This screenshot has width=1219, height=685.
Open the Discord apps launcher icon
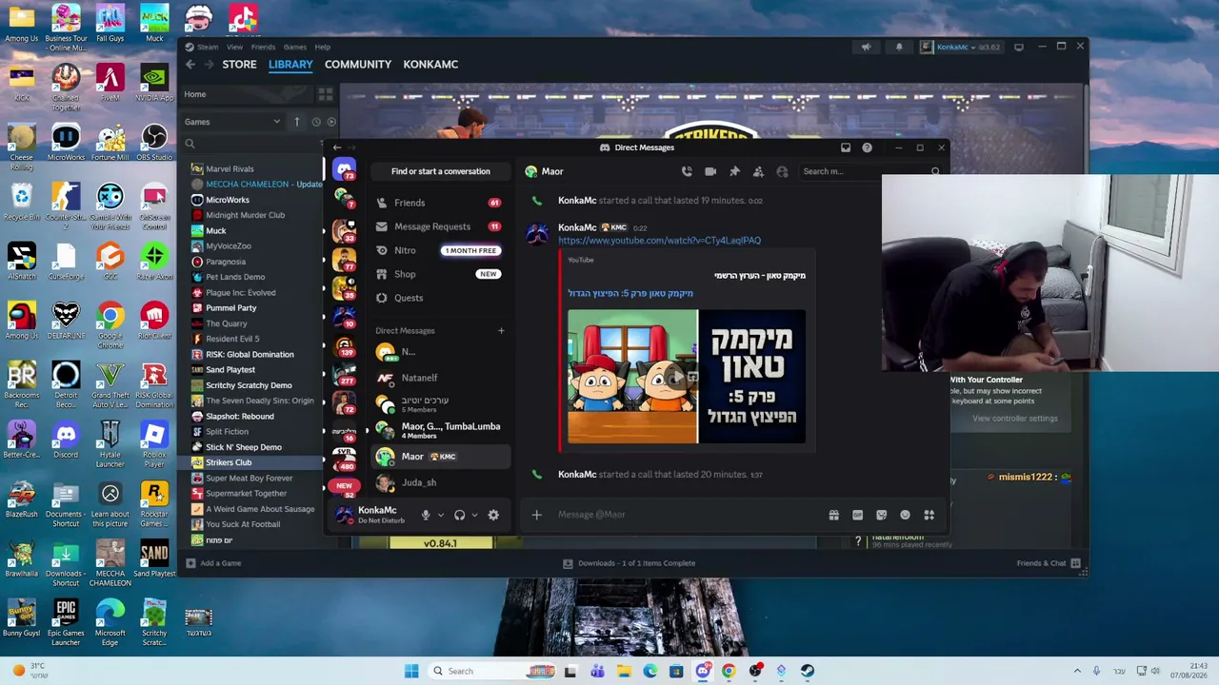tap(929, 515)
